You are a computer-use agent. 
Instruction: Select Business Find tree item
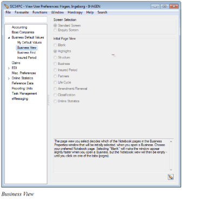(27, 52)
